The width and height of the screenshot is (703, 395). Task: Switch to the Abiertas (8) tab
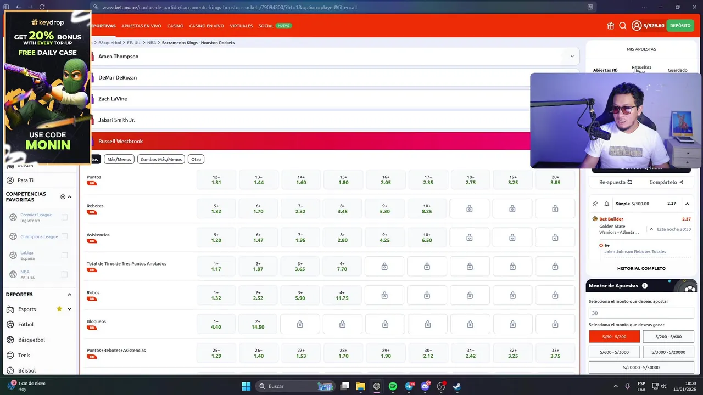point(605,70)
